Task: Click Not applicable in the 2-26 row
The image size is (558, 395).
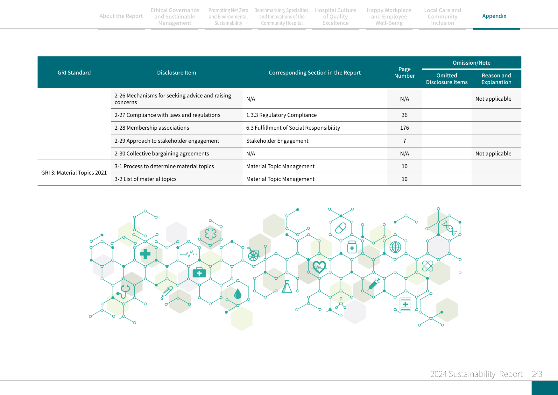Action: [x=493, y=99]
